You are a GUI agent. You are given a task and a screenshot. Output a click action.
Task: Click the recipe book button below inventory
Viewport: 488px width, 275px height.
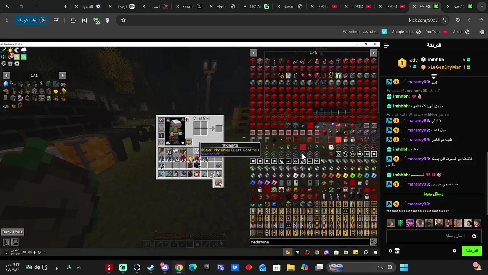[218, 183]
